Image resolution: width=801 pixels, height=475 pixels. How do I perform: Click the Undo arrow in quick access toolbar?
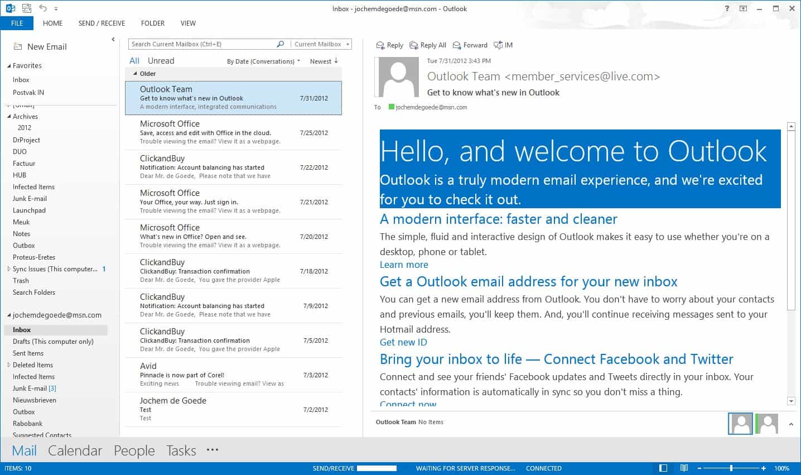point(43,8)
